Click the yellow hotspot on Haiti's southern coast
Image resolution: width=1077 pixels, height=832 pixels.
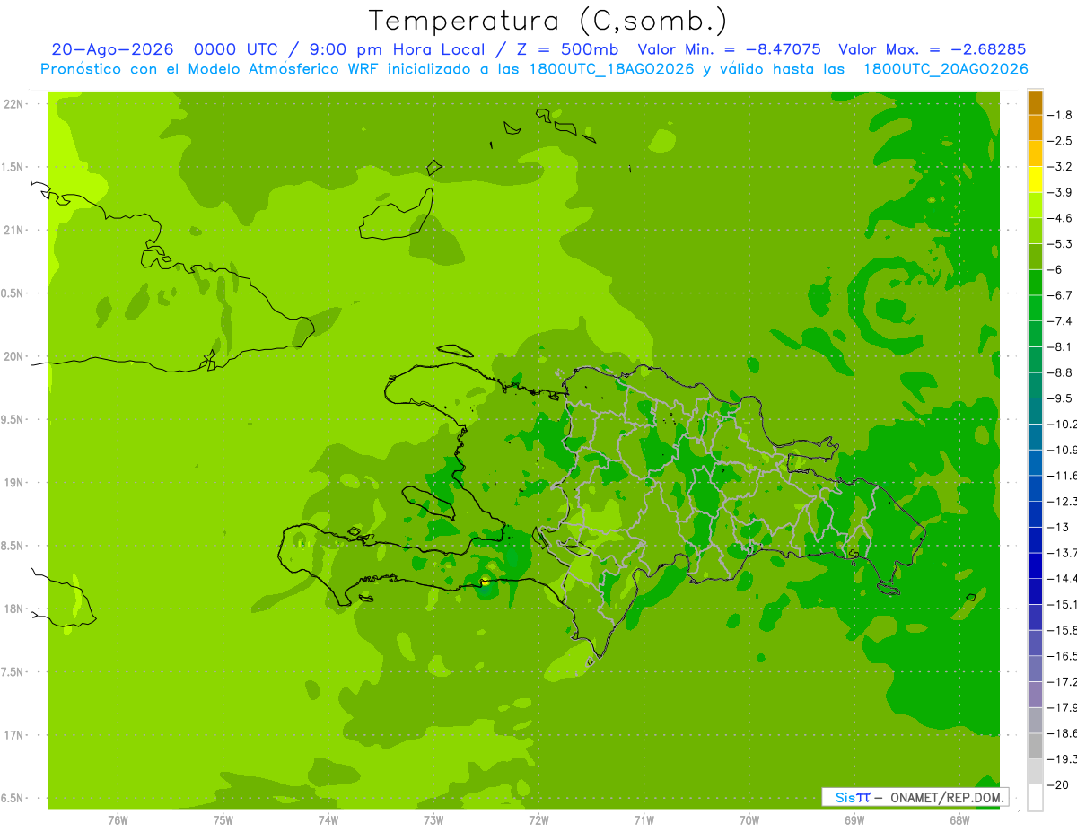pyautogui.click(x=485, y=582)
